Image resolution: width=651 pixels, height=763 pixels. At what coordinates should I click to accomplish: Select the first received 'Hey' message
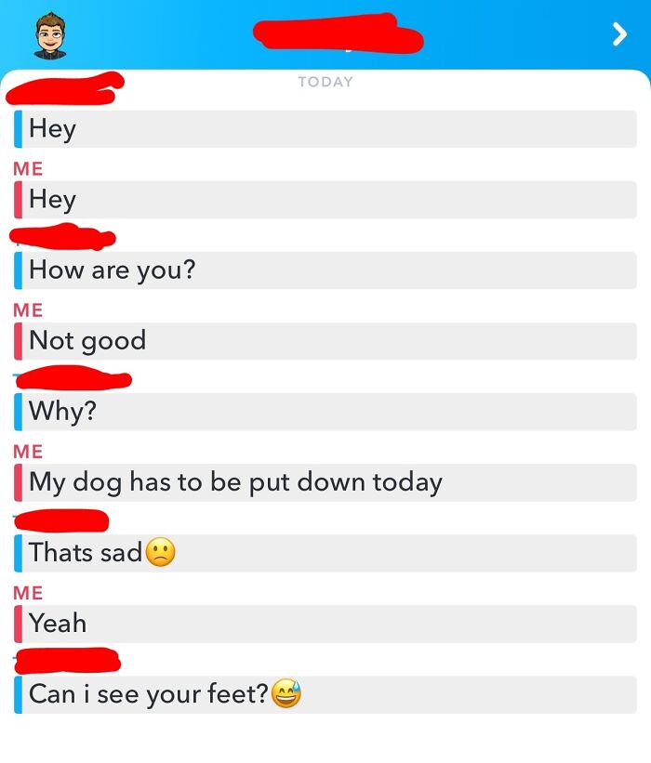pos(325,129)
